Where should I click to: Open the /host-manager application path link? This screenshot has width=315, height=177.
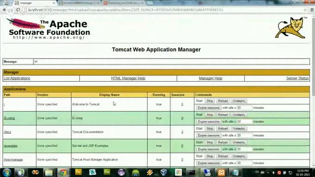13,160
